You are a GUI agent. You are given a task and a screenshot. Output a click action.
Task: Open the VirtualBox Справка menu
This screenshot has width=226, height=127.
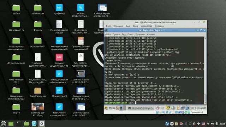pos(159,26)
